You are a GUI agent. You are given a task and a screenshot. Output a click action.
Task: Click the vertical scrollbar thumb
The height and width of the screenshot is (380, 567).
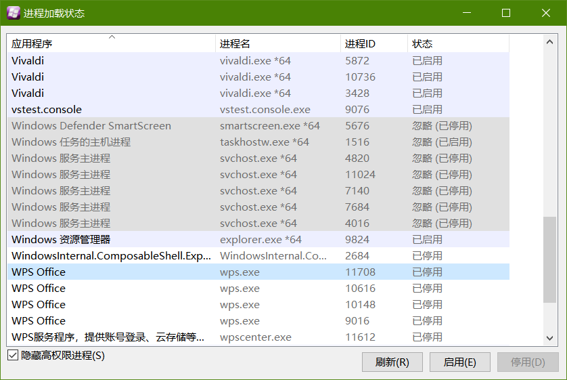[549, 259]
